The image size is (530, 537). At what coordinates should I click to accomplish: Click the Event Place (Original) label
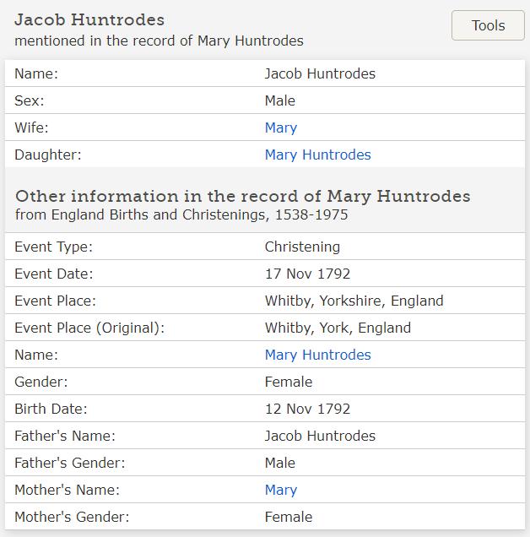(89, 328)
